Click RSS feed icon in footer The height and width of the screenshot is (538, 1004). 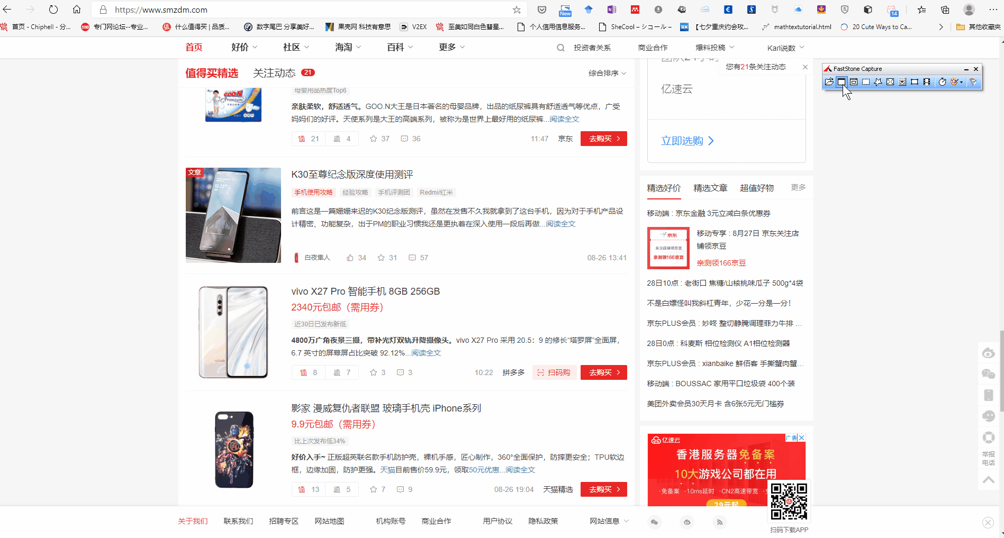[719, 522]
